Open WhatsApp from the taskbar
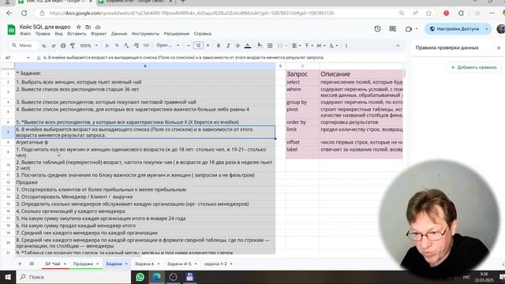The image size is (505, 284). pyautogui.click(x=140, y=277)
